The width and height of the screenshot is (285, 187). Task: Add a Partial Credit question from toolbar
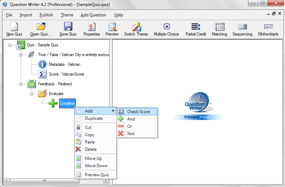click(196, 26)
